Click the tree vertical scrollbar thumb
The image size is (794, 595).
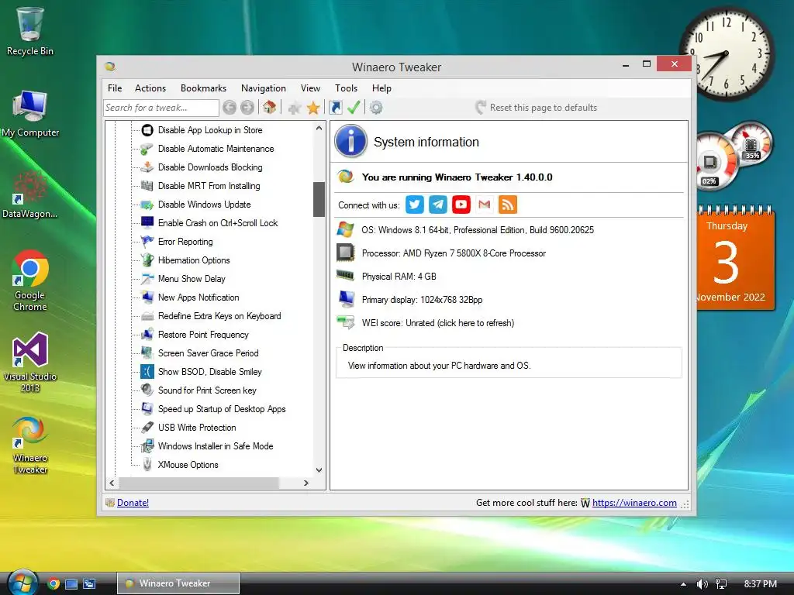pos(319,199)
